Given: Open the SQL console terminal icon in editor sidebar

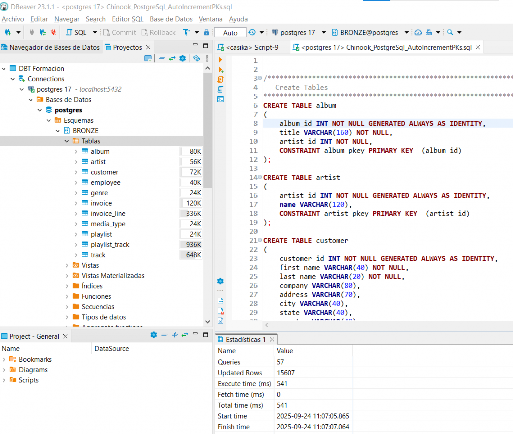Looking at the screenshot, I should 221,99.
